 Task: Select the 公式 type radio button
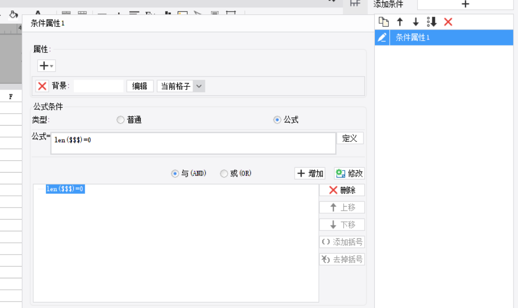point(277,120)
